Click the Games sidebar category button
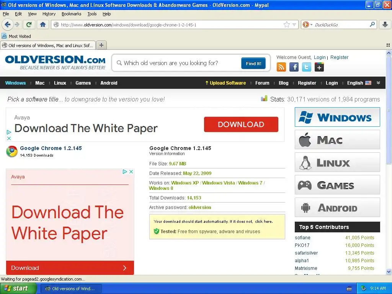392x294 pixels. pyautogui.click(x=337, y=185)
